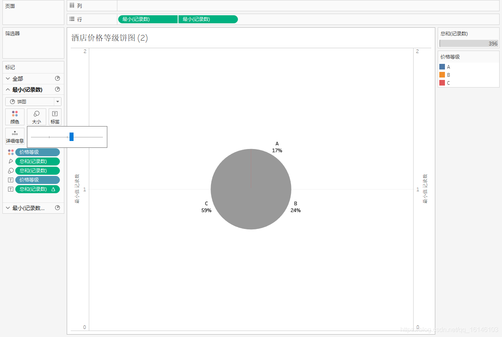
Task: Open the mark type dropdown arrow
Action: [57, 102]
